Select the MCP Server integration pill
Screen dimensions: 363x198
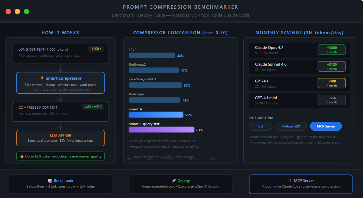(326, 126)
